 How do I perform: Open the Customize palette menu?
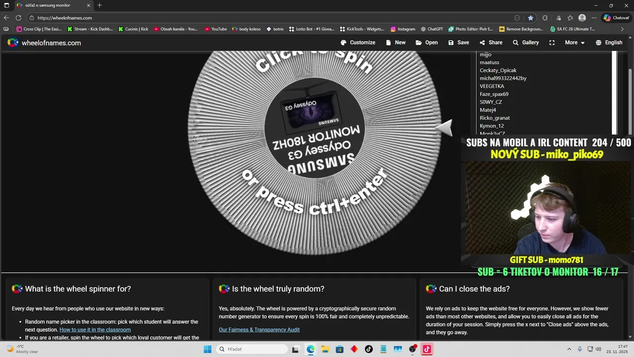pos(358,43)
